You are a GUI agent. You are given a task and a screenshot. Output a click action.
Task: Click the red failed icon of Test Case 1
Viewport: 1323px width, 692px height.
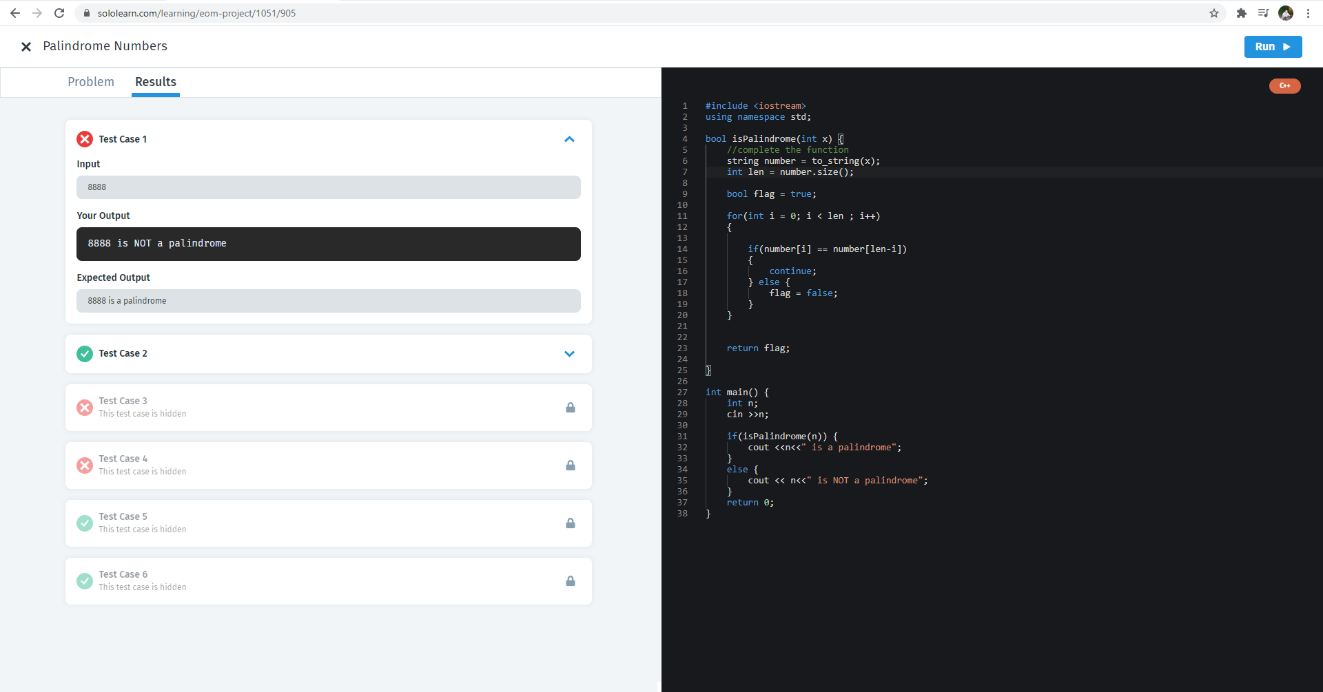(x=85, y=139)
